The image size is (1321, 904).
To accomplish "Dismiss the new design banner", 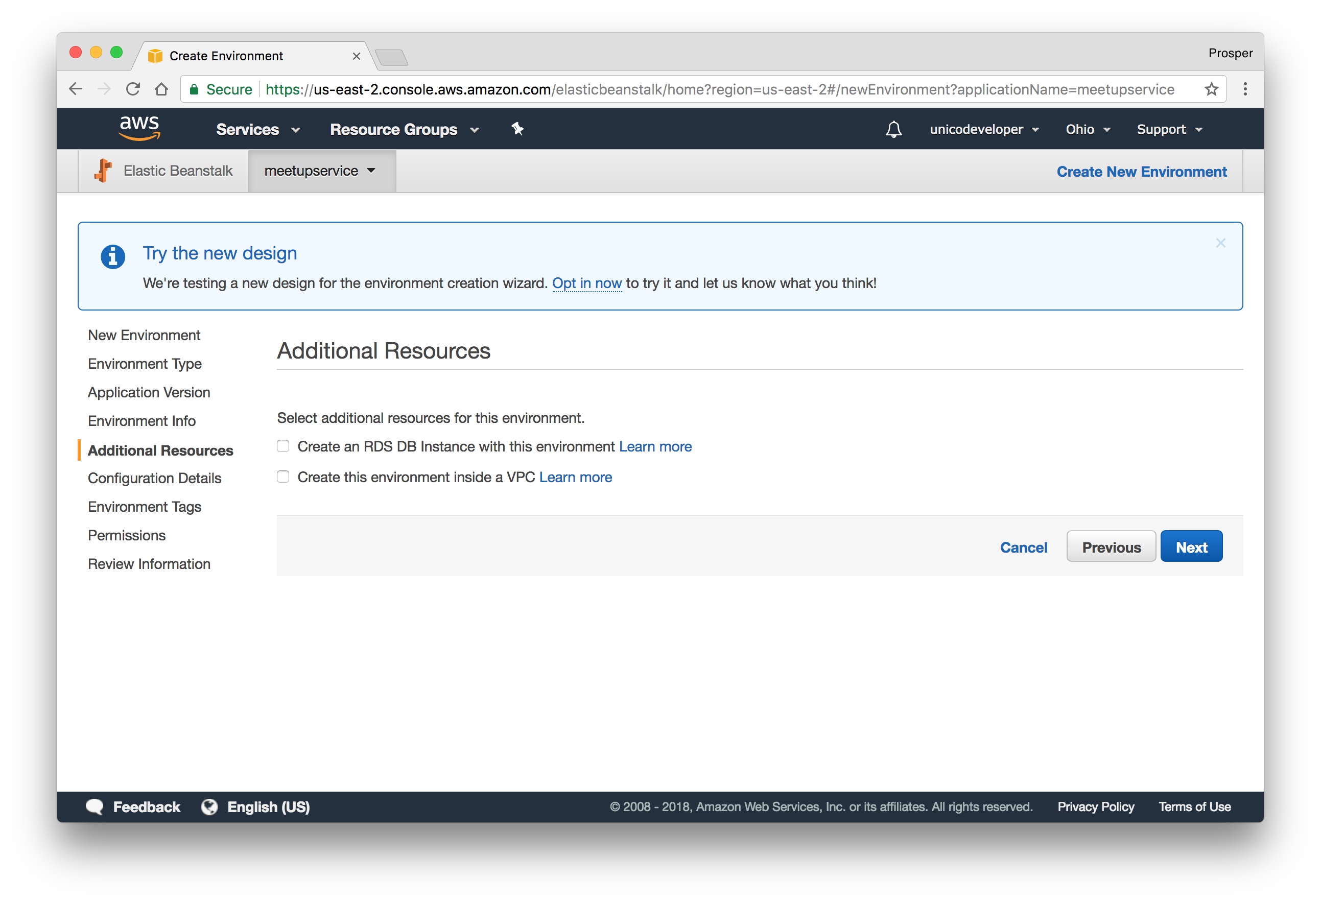I will 1220,243.
